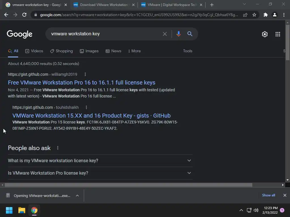This screenshot has height=217, width=290.
Task: Open the More search filters menu
Action: pyautogui.click(x=135, y=51)
